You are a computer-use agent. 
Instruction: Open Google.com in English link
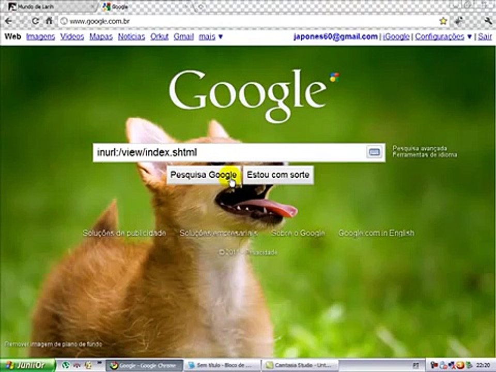[x=376, y=233]
